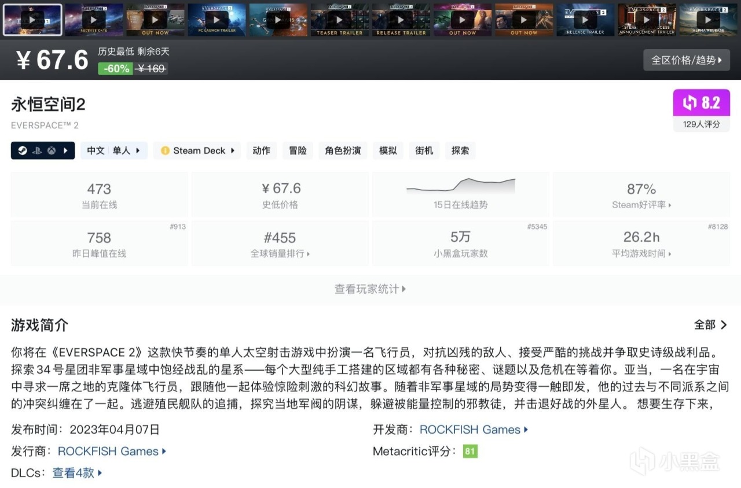
Task: Click the 历史最低 label
Action: pyautogui.click(x=116, y=51)
